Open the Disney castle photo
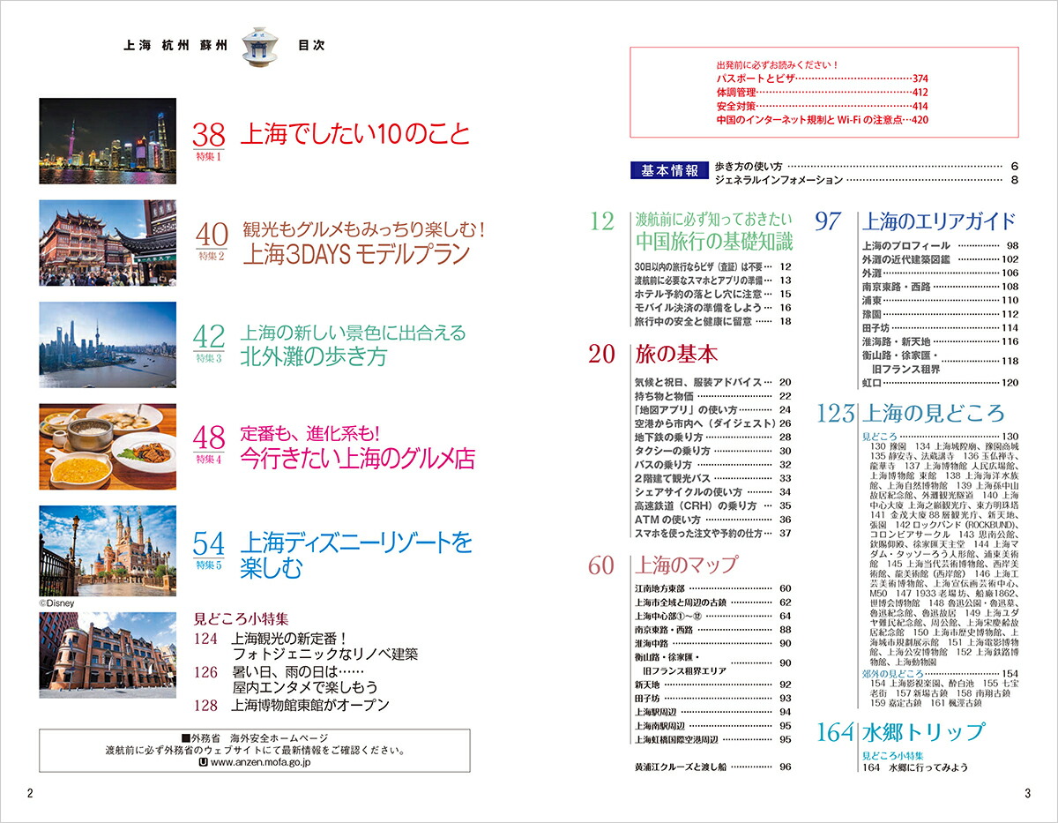The height and width of the screenshot is (823, 1058). click(x=108, y=550)
